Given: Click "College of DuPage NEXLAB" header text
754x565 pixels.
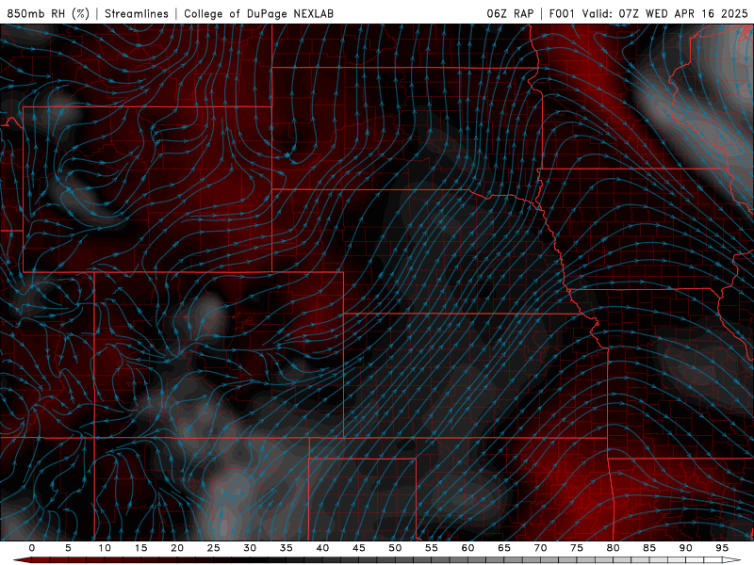Looking at the screenshot, I should [x=258, y=13].
